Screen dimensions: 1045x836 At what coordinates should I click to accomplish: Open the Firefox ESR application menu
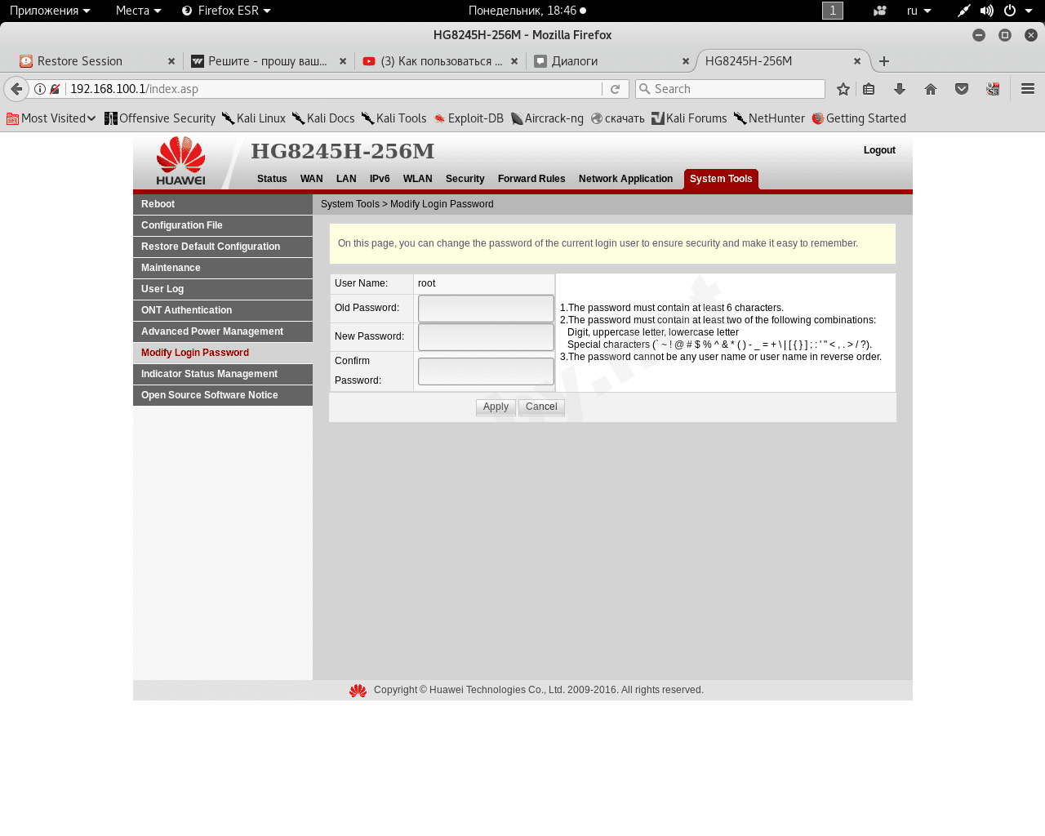click(x=226, y=11)
